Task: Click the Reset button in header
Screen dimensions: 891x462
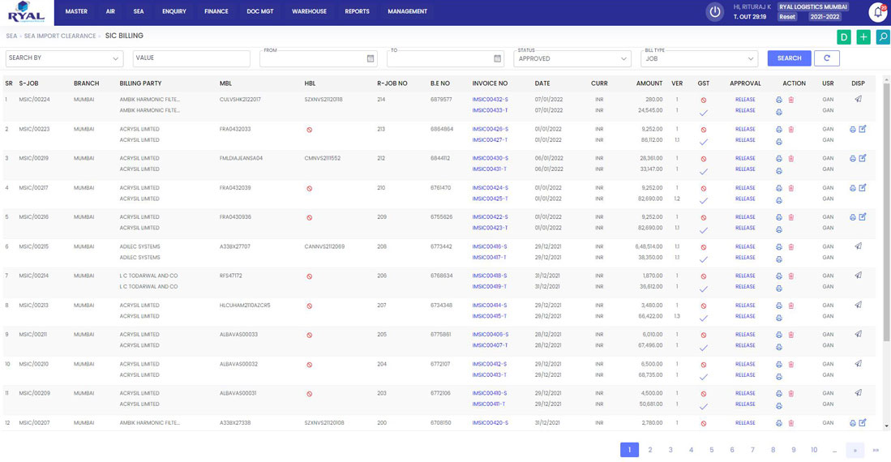Action: (787, 17)
